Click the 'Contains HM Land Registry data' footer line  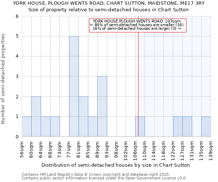[x=96, y=174]
